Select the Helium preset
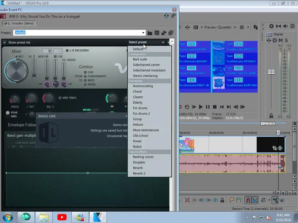Screen dimensions: 298x223 click(x=138, y=125)
